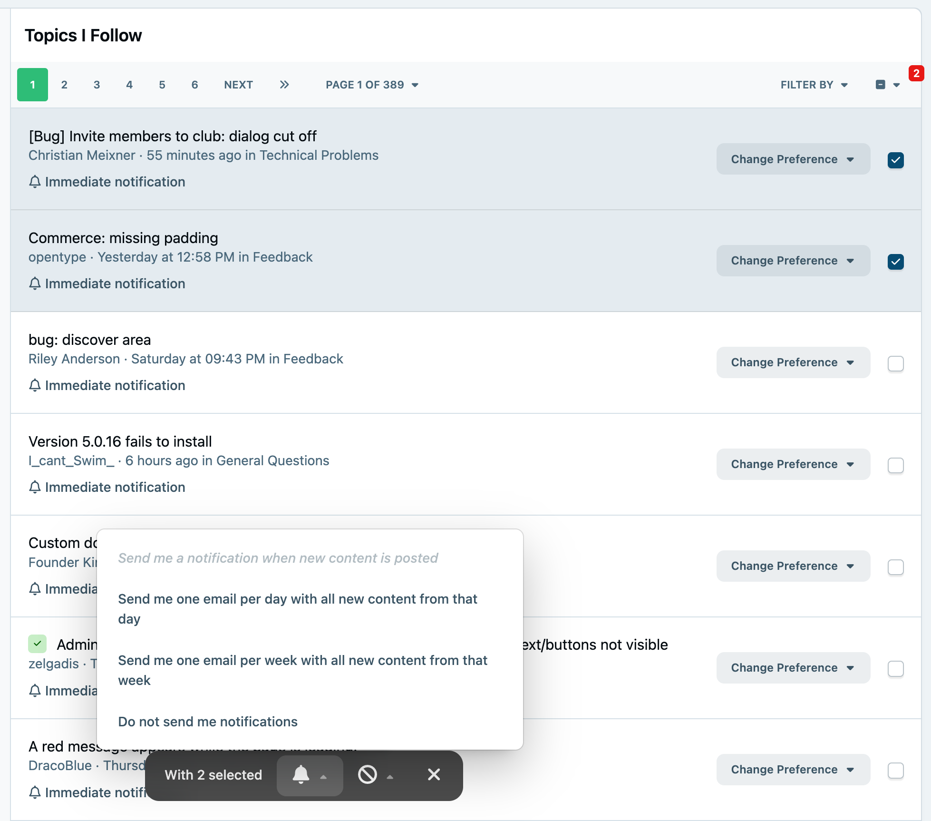This screenshot has height=821, width=931.
Task: Check the 'bug: discover area' checkbox
Action: pos(896,363)
